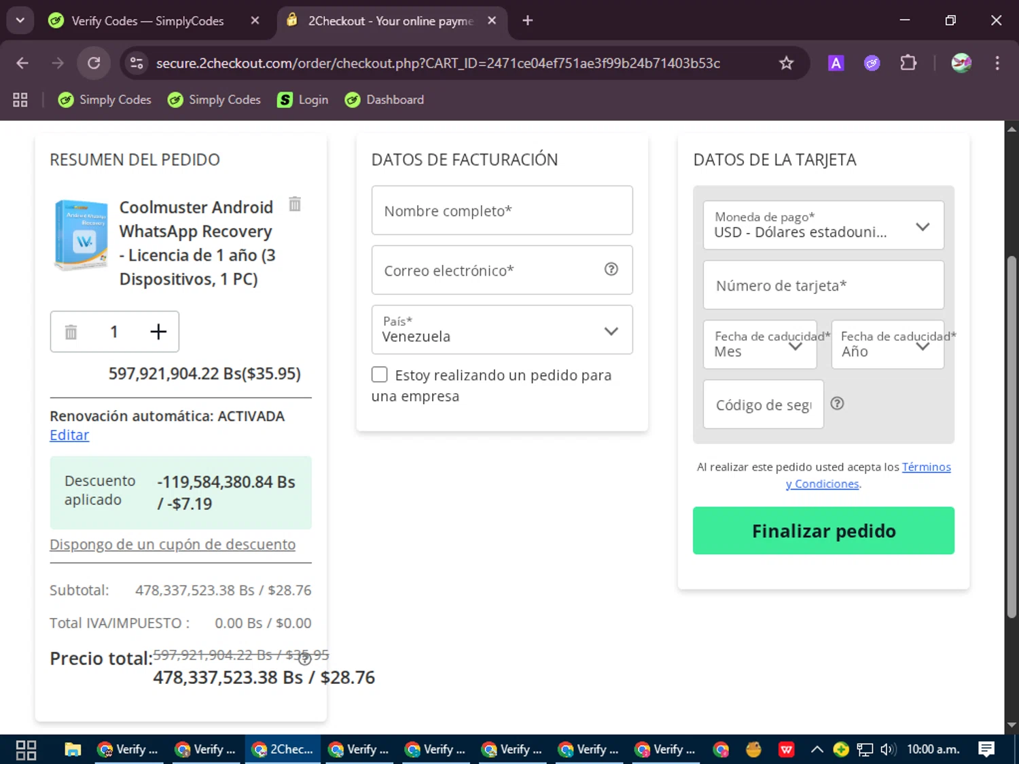1019x764 pixels.
Task: Open email field help question icon
Action: pyautogui.click(x=611, y=269)
